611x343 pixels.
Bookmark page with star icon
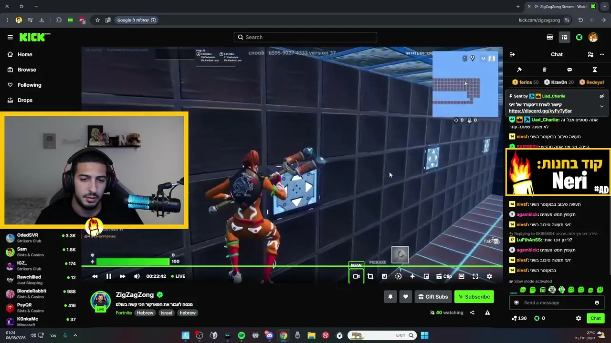pyautogui.click(x=98, y=20)
